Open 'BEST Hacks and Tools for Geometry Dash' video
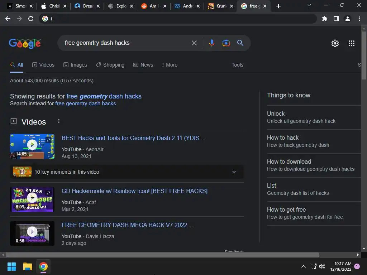Viewport: 367px width, 275px height. [133, 138]
